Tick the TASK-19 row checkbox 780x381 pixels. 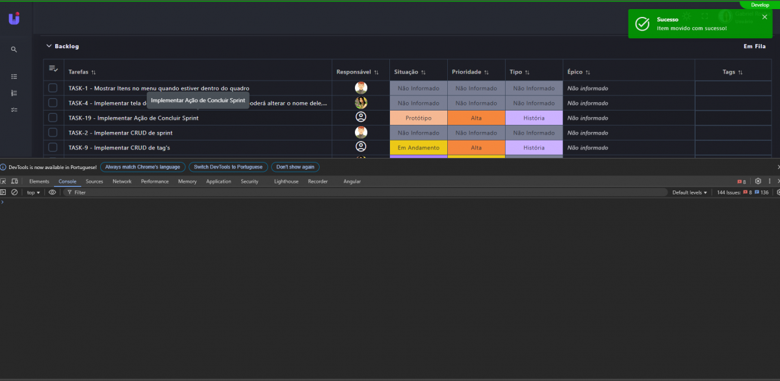(53, 118)
